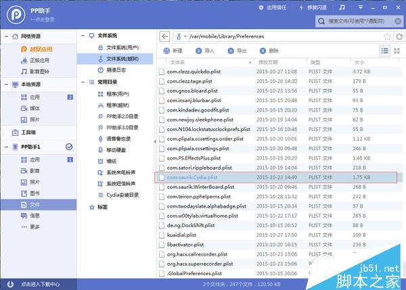Open 正版应用 in sidebar

pyautogui.click(x=35, y=60)
